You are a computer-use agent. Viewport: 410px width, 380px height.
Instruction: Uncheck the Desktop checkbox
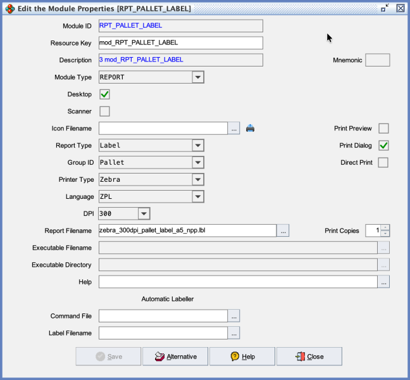pos(104,94)
